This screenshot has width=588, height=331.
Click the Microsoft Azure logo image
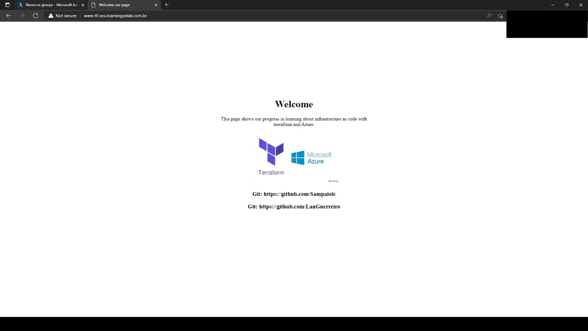[x=311, y=158]
